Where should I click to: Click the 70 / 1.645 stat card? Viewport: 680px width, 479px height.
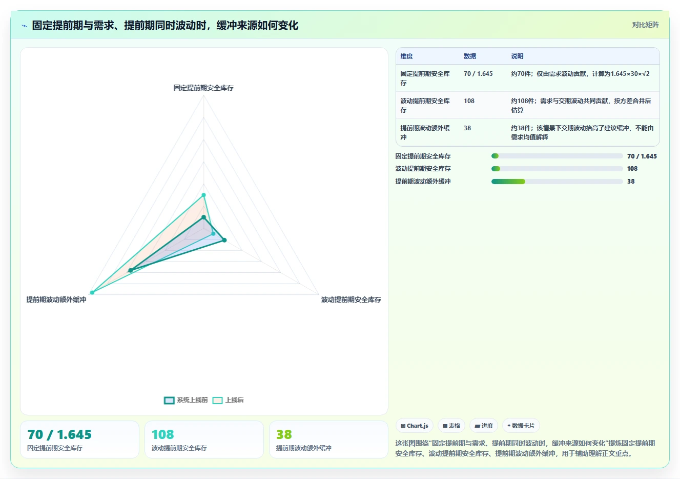tap(79, 440)
